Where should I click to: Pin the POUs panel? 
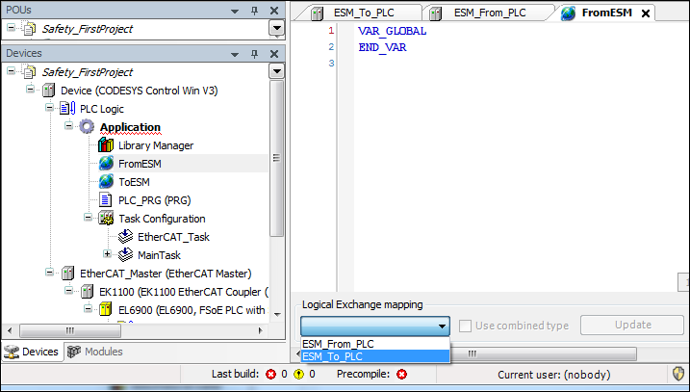pos(254,11)
